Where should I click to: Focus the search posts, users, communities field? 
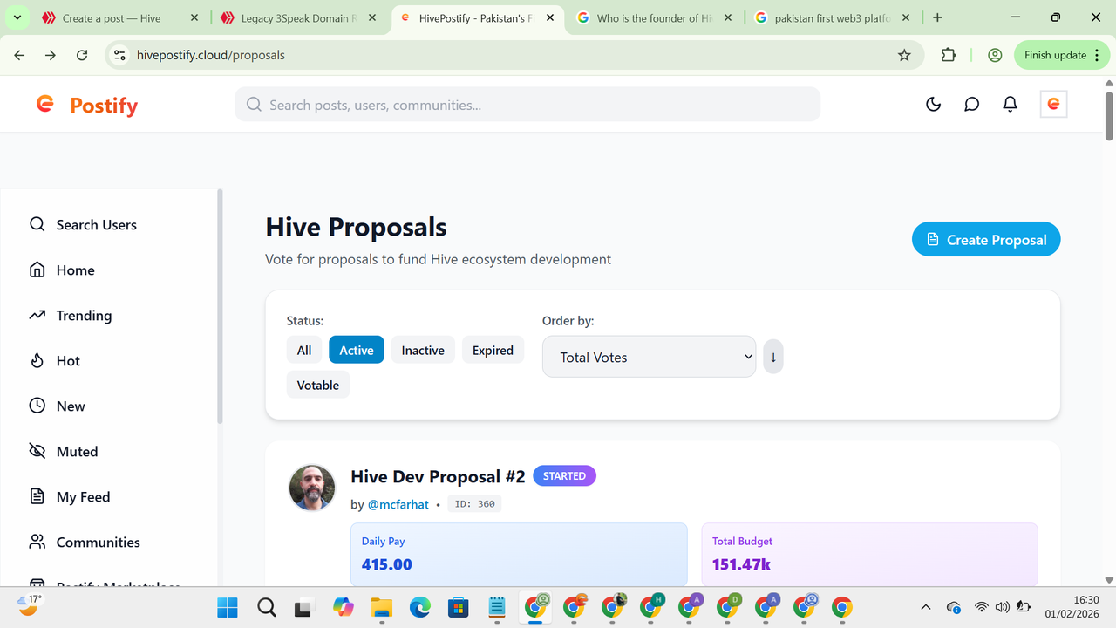527,105
